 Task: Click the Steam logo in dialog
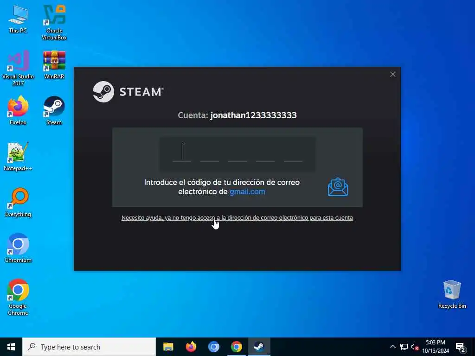(128, 92)
